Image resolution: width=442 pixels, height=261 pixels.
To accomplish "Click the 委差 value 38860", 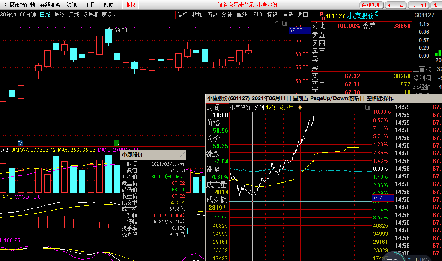I will [x=402, y=26].
